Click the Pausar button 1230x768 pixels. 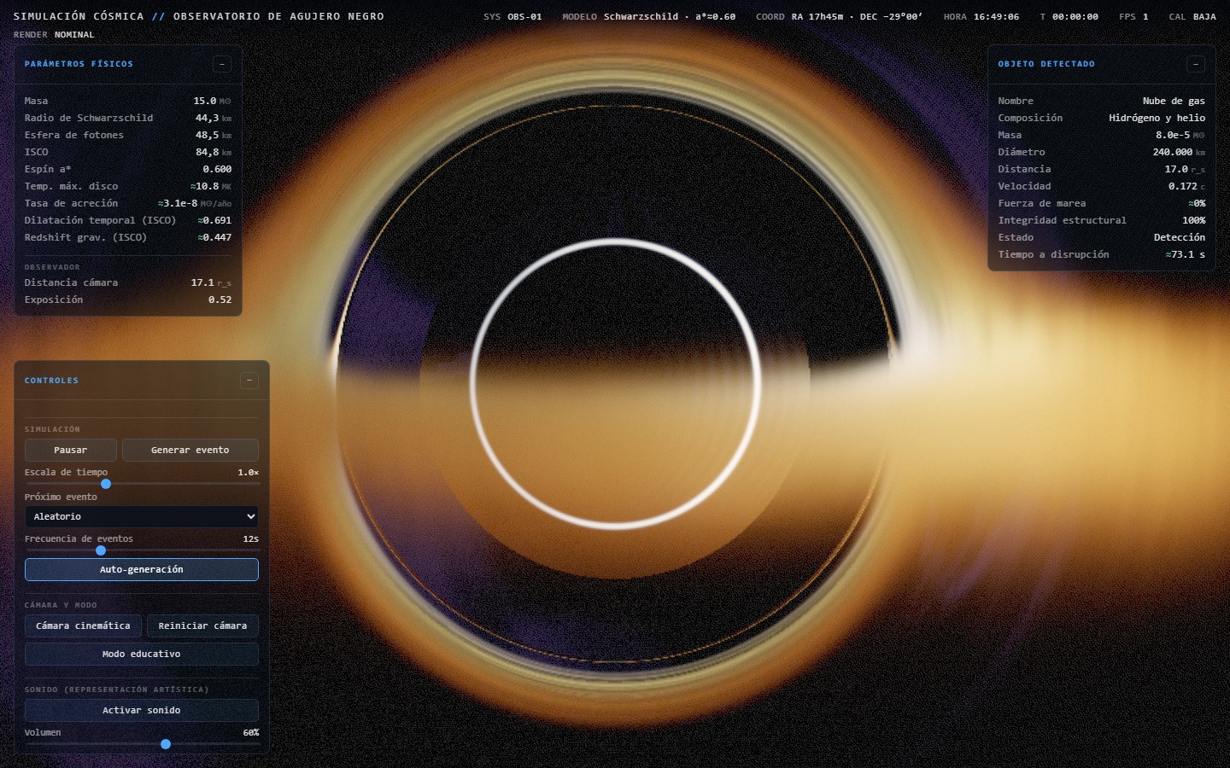(x=71, y=450)
